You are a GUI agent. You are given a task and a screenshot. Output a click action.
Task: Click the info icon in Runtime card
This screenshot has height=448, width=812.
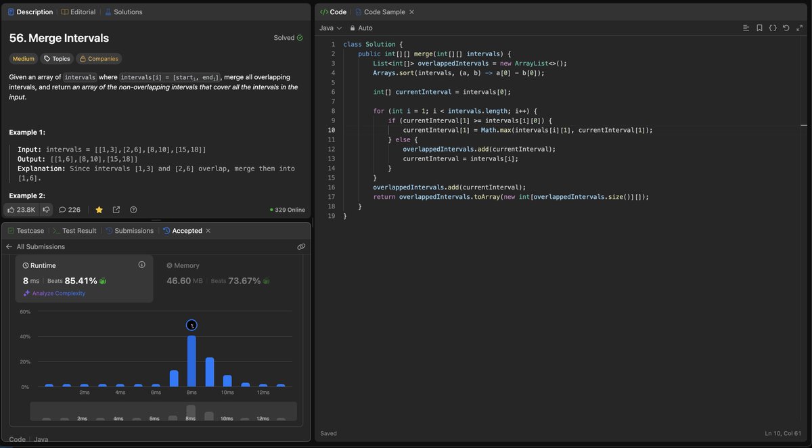pos(141,265)
